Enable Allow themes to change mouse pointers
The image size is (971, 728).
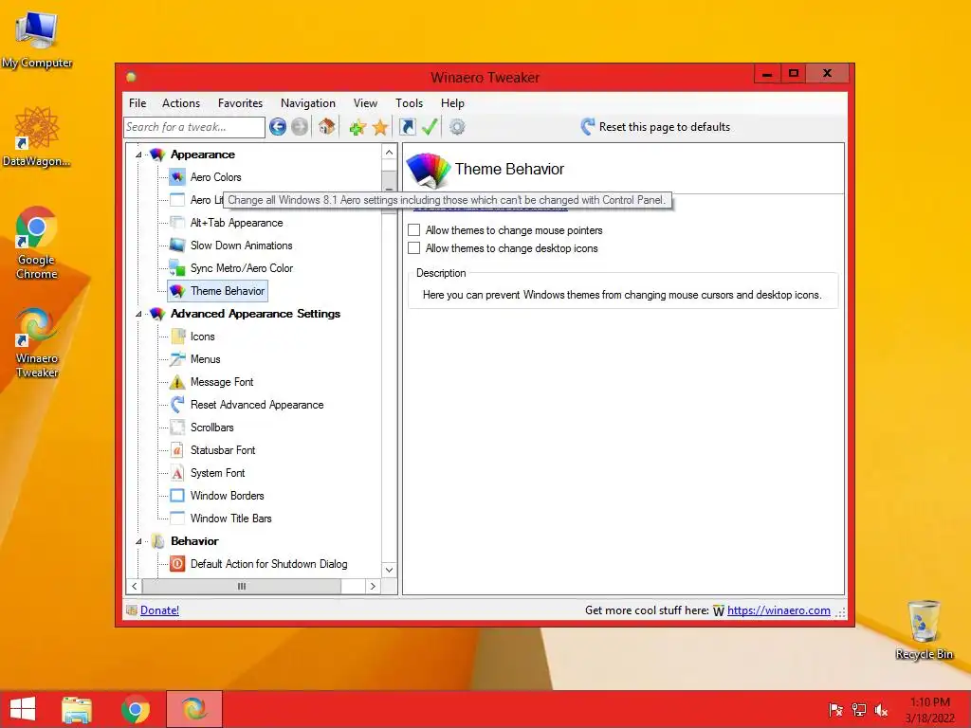click(414, 229)
